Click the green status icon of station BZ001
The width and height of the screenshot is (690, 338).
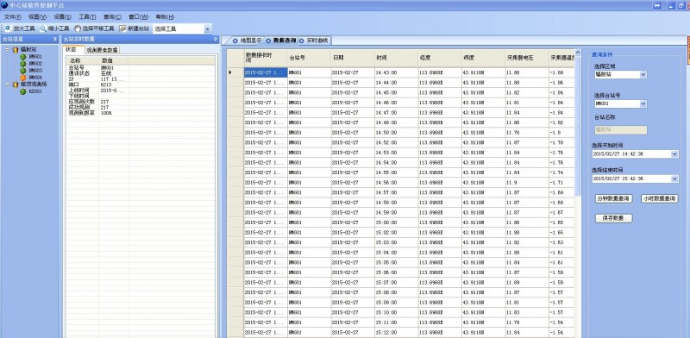coord(23,91)
